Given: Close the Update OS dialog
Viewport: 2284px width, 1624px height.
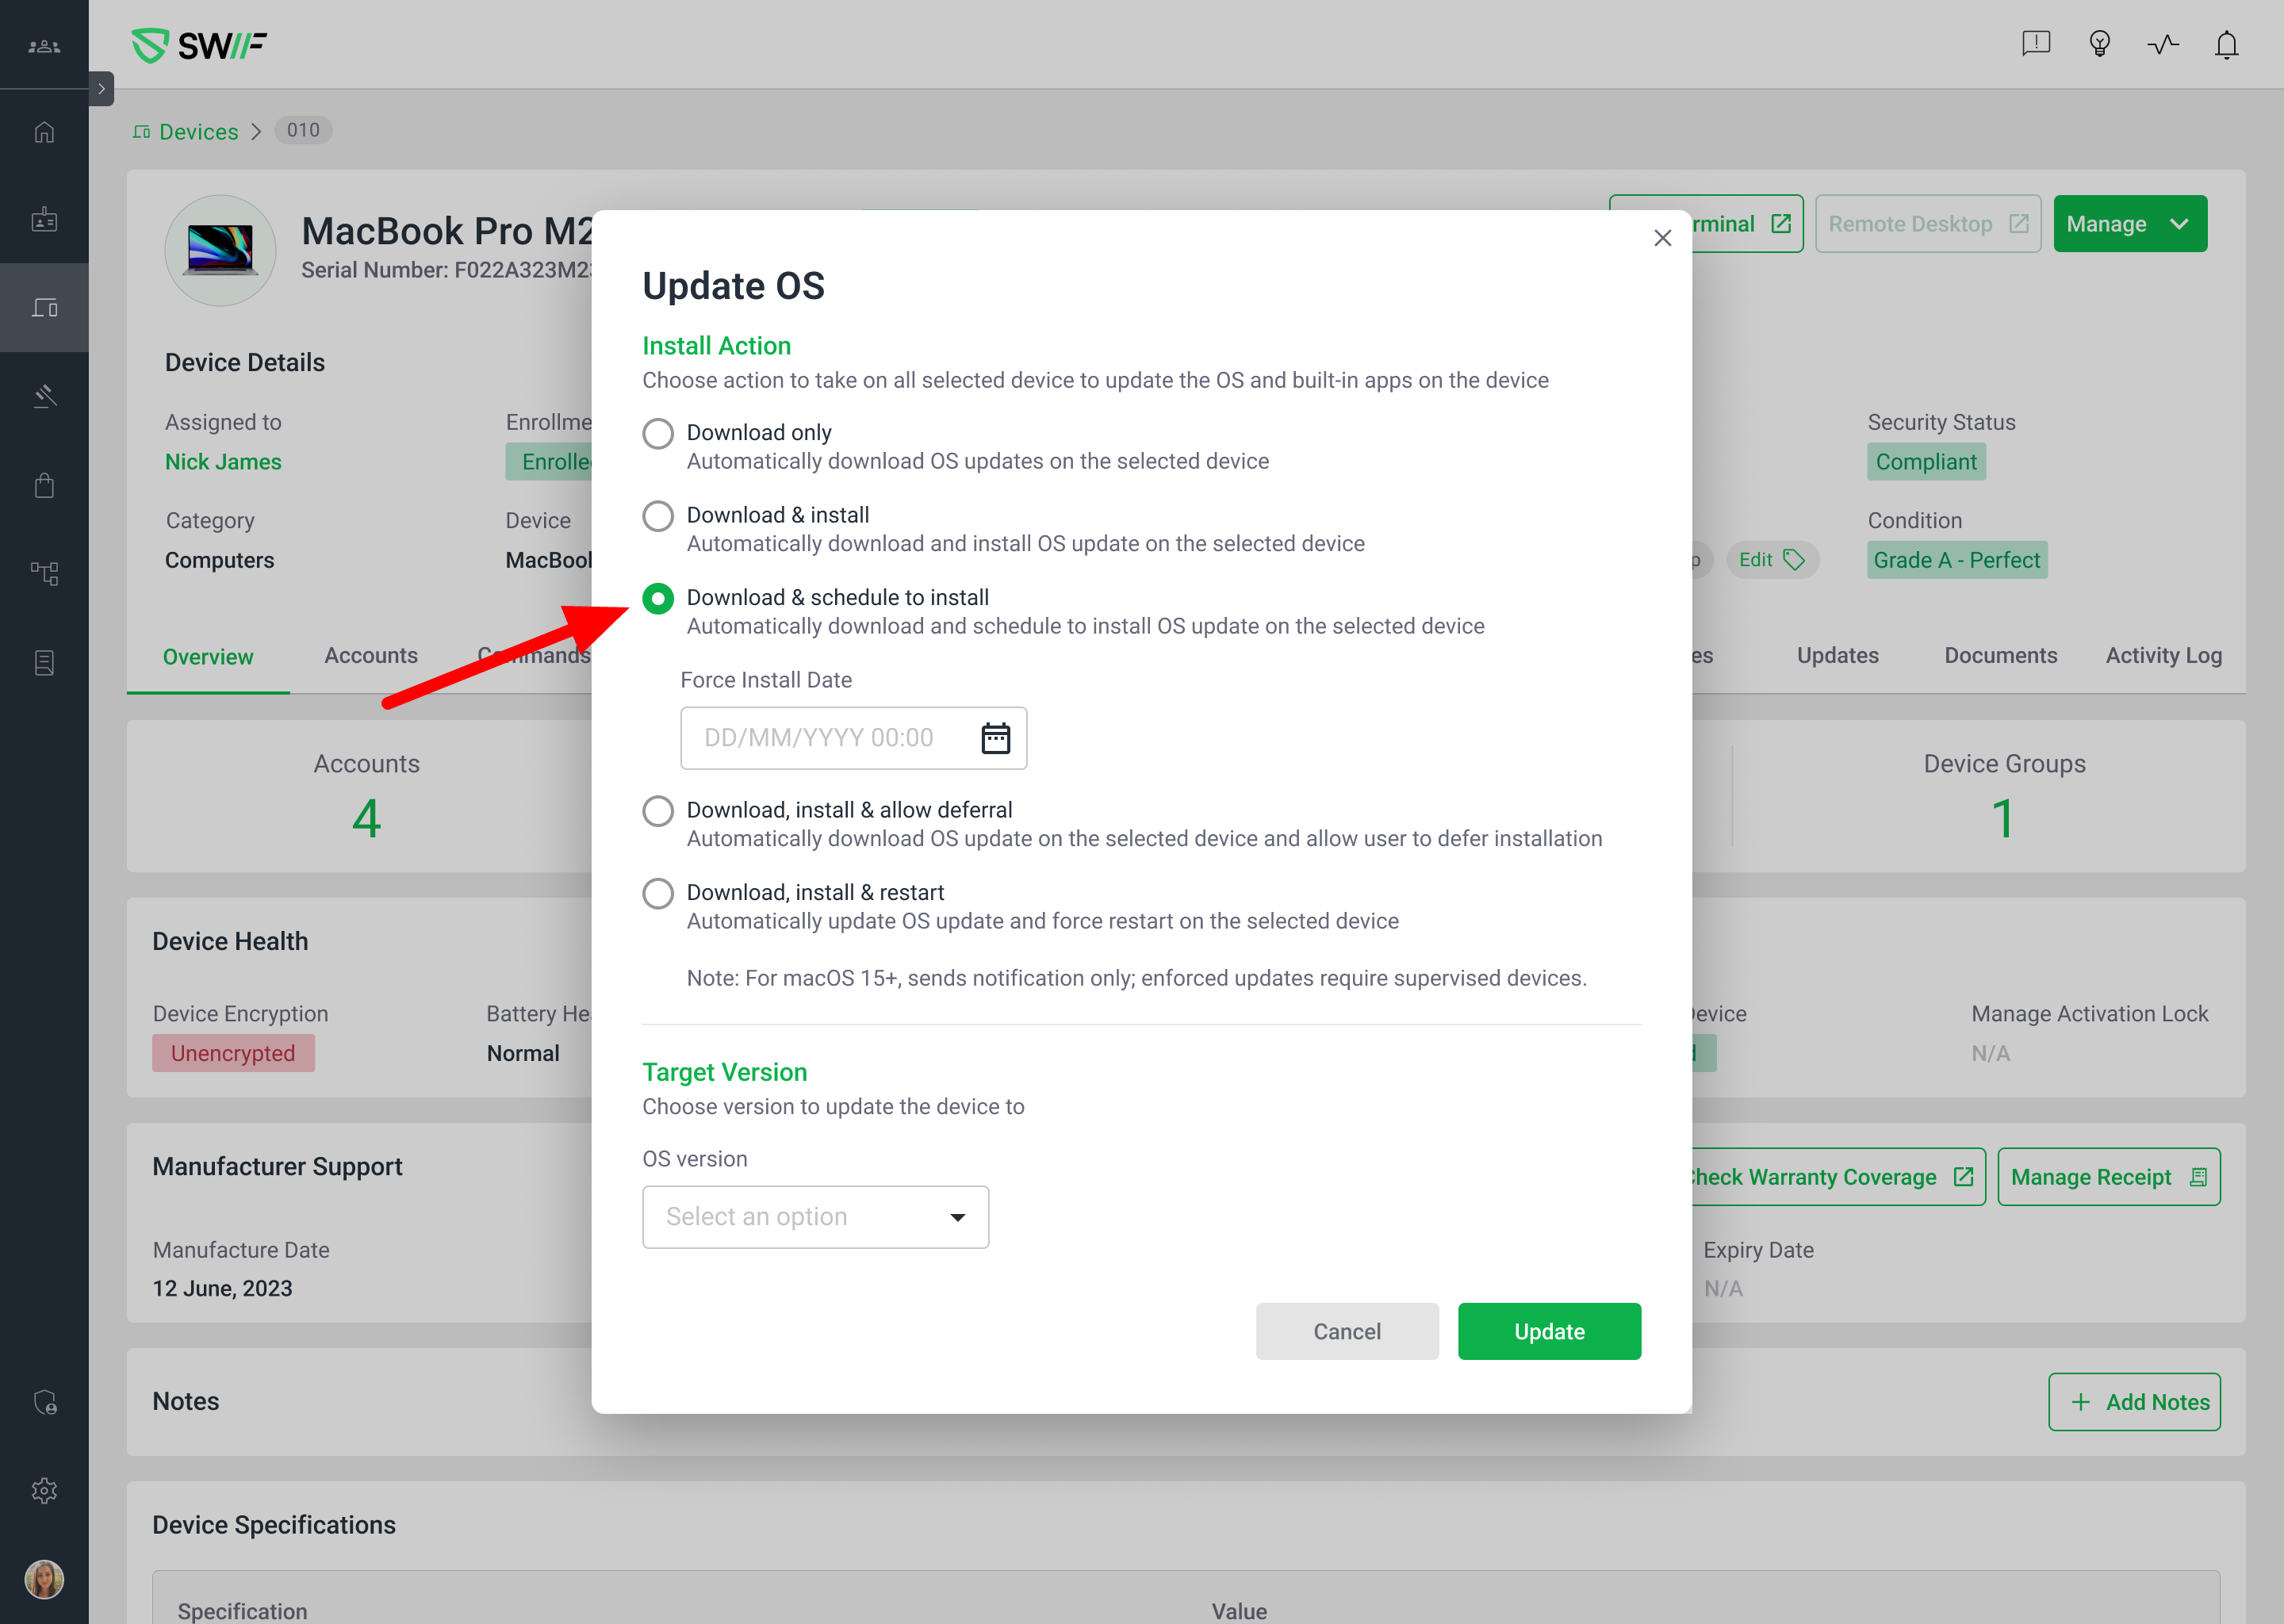Looking at the screenshot, I should (x=1662, y=238).
